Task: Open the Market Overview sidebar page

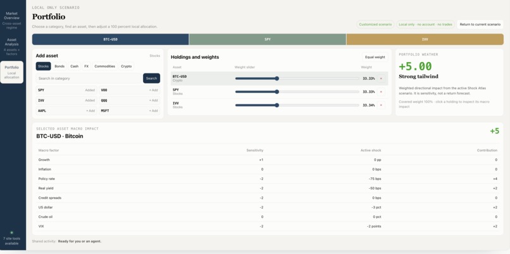Action: click(12, 20)
